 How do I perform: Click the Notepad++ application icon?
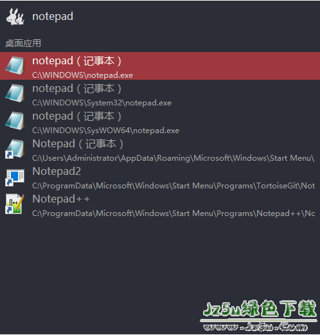15,204
